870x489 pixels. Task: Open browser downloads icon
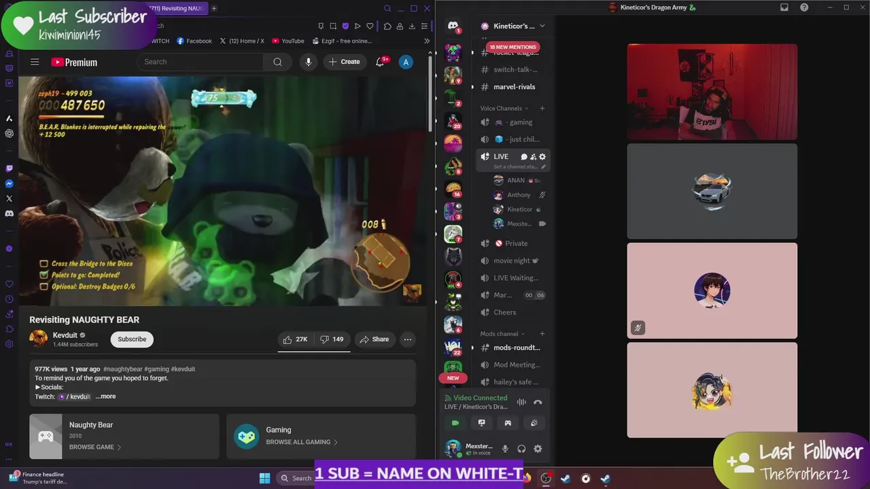pyautogui.click(x=412, y=26)
